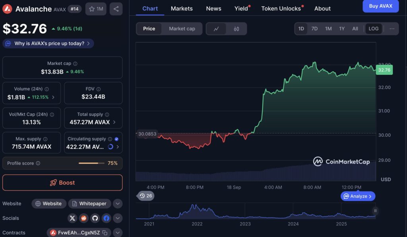Expand the Contracts dropdown chevron
Screen dimensions: 407x237
pos(118,233)
